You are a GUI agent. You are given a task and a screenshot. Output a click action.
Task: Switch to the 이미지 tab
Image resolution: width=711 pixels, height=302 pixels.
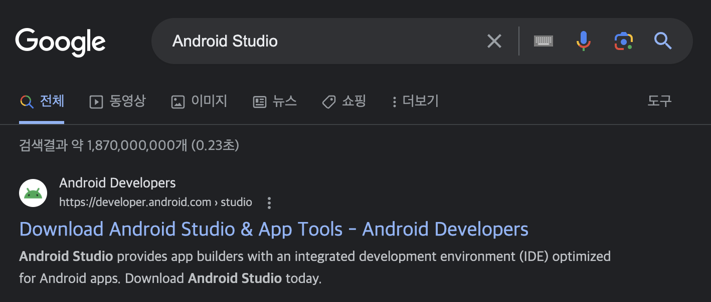(199, 101)
